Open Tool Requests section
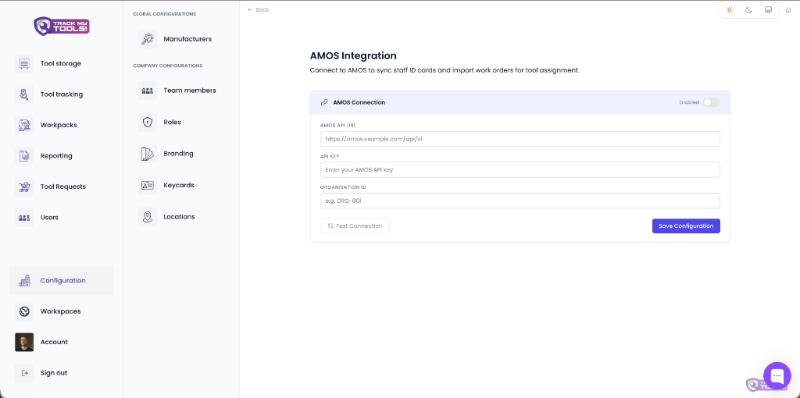Image resolution: width=800 pixels, height=398 pixels. (63, 187)
